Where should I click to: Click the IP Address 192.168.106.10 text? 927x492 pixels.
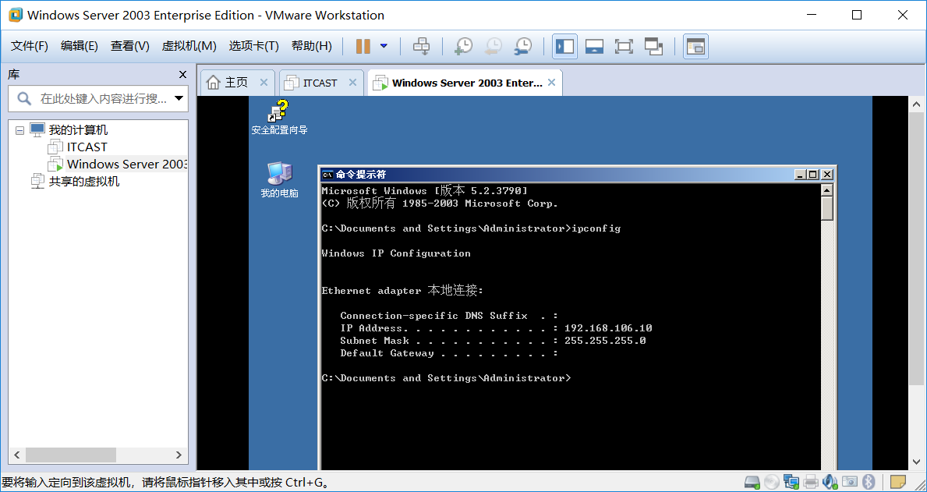(608, 328)
